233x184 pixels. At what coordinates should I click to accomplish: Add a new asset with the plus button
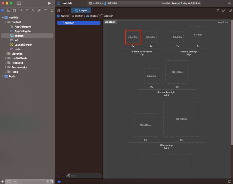pos(58,176)
